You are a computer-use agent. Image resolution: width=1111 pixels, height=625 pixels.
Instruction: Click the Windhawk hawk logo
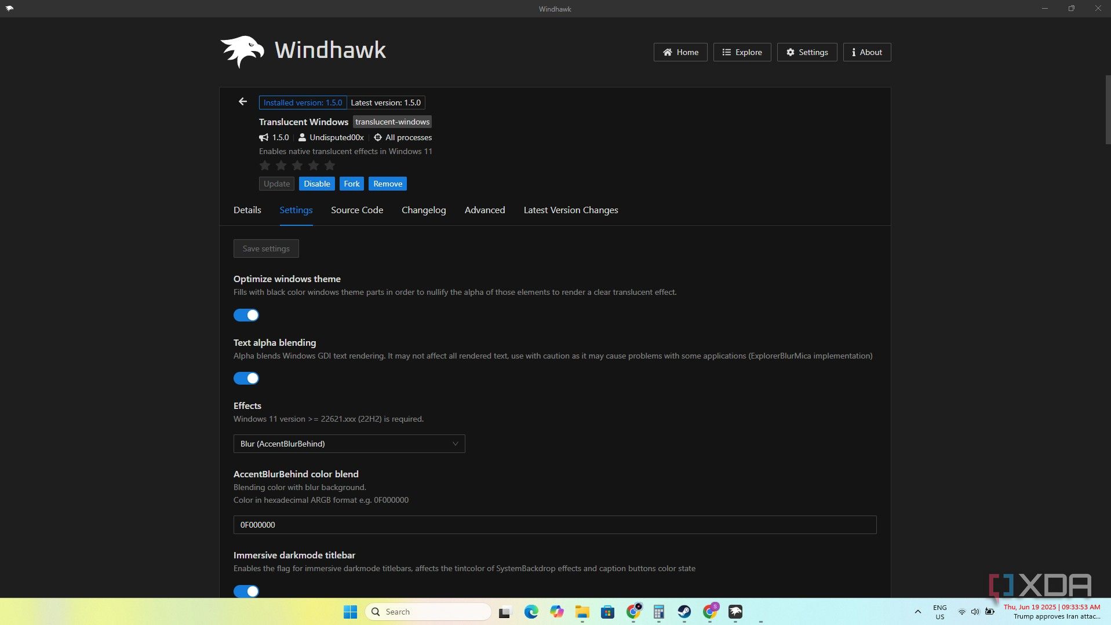tap(242, 52)
